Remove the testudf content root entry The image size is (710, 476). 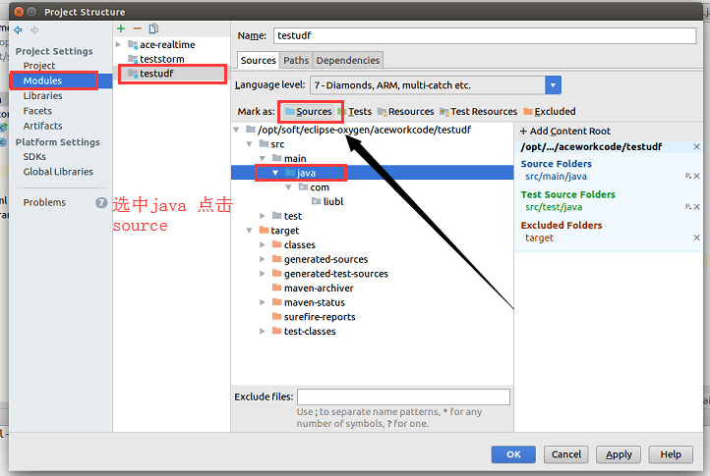[696, 147]
